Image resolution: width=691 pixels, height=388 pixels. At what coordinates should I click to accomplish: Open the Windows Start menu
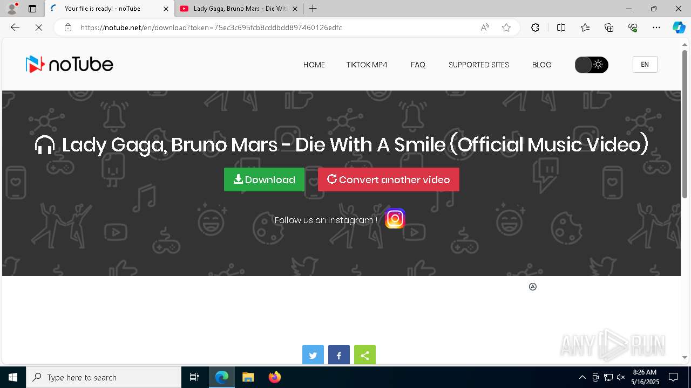click(x=13, y=377)
